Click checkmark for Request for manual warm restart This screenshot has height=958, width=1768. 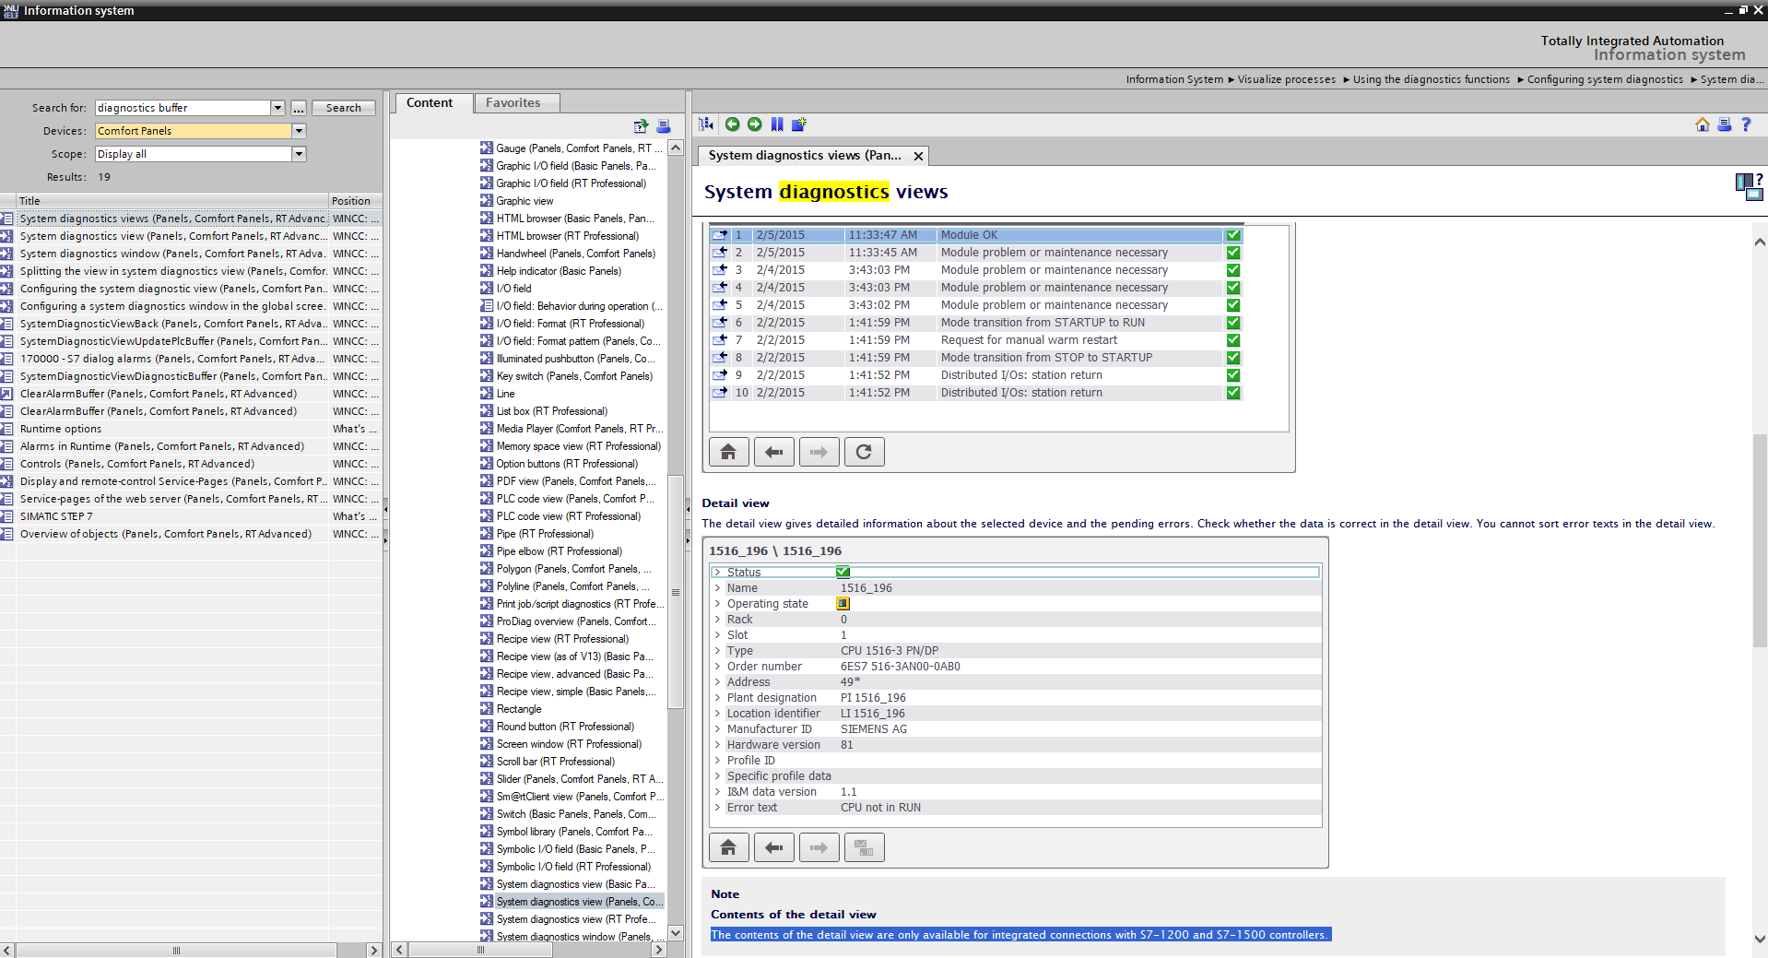coord(1232,340)
